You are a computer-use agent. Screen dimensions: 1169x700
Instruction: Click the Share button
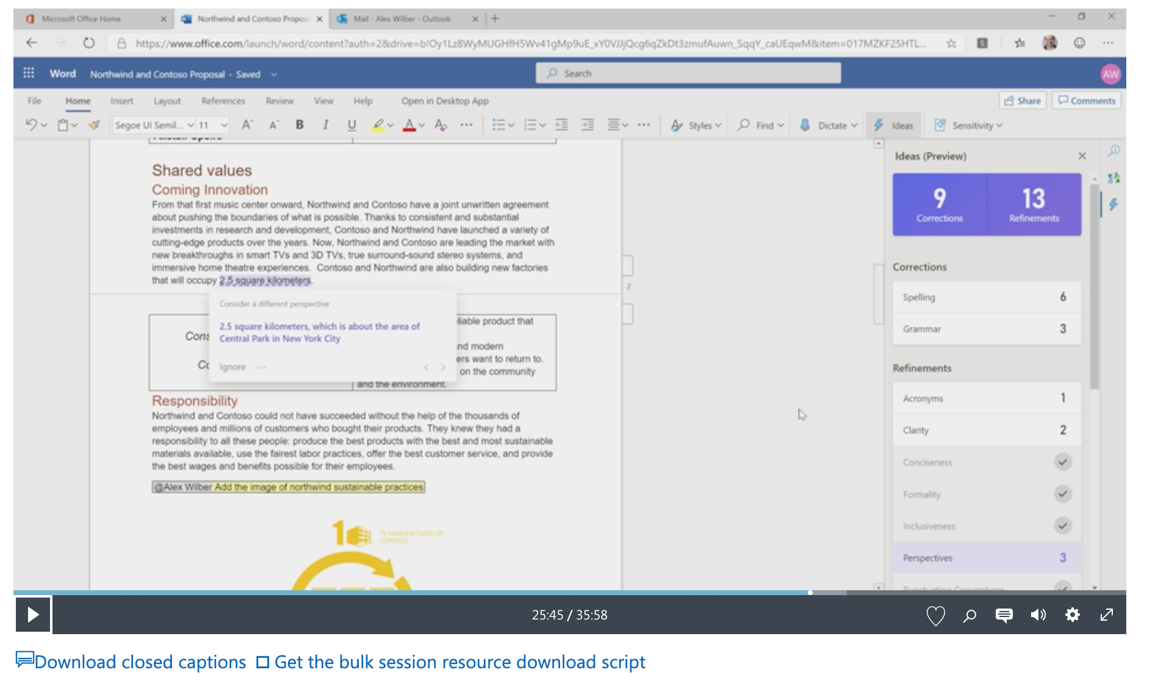point(1023,101)
